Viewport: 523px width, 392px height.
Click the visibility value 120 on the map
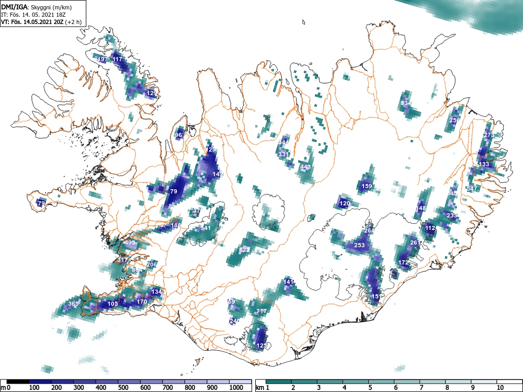(345, 203)
